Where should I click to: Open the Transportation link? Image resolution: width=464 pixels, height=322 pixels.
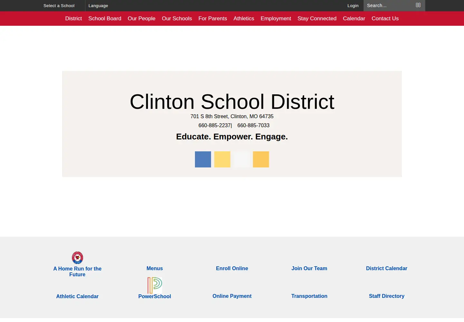point(309,296)
